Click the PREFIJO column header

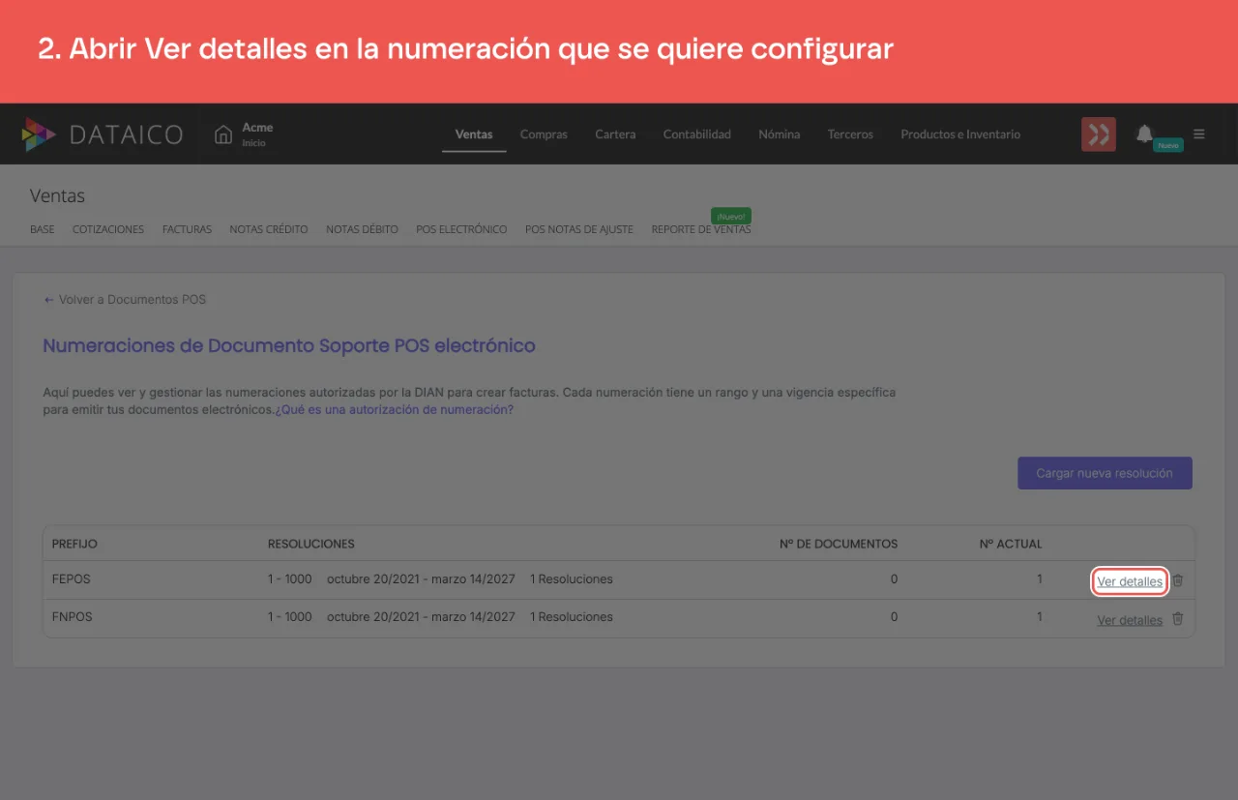click(x=74, y=544)
